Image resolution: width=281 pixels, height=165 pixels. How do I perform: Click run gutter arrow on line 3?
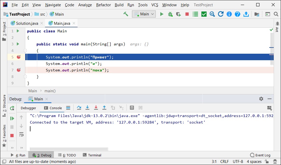[18, 44]
